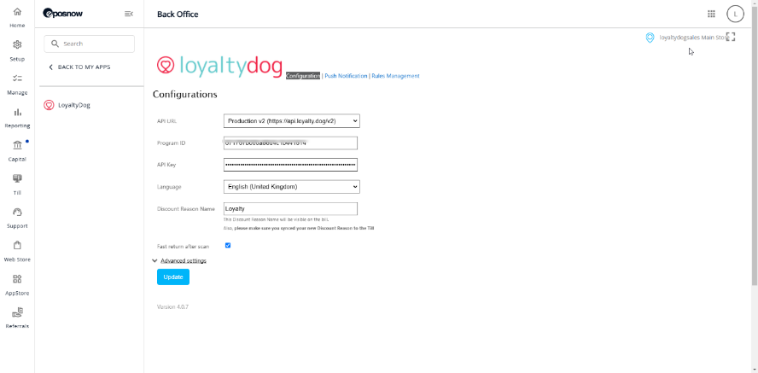Switch to Push Notification tab
Screen dimensions: 758x373
346,76
